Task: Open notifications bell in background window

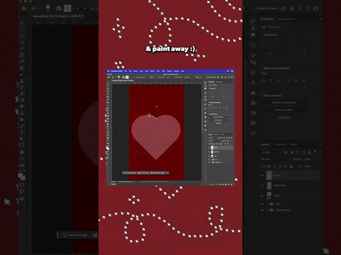Action: [293, 8]
